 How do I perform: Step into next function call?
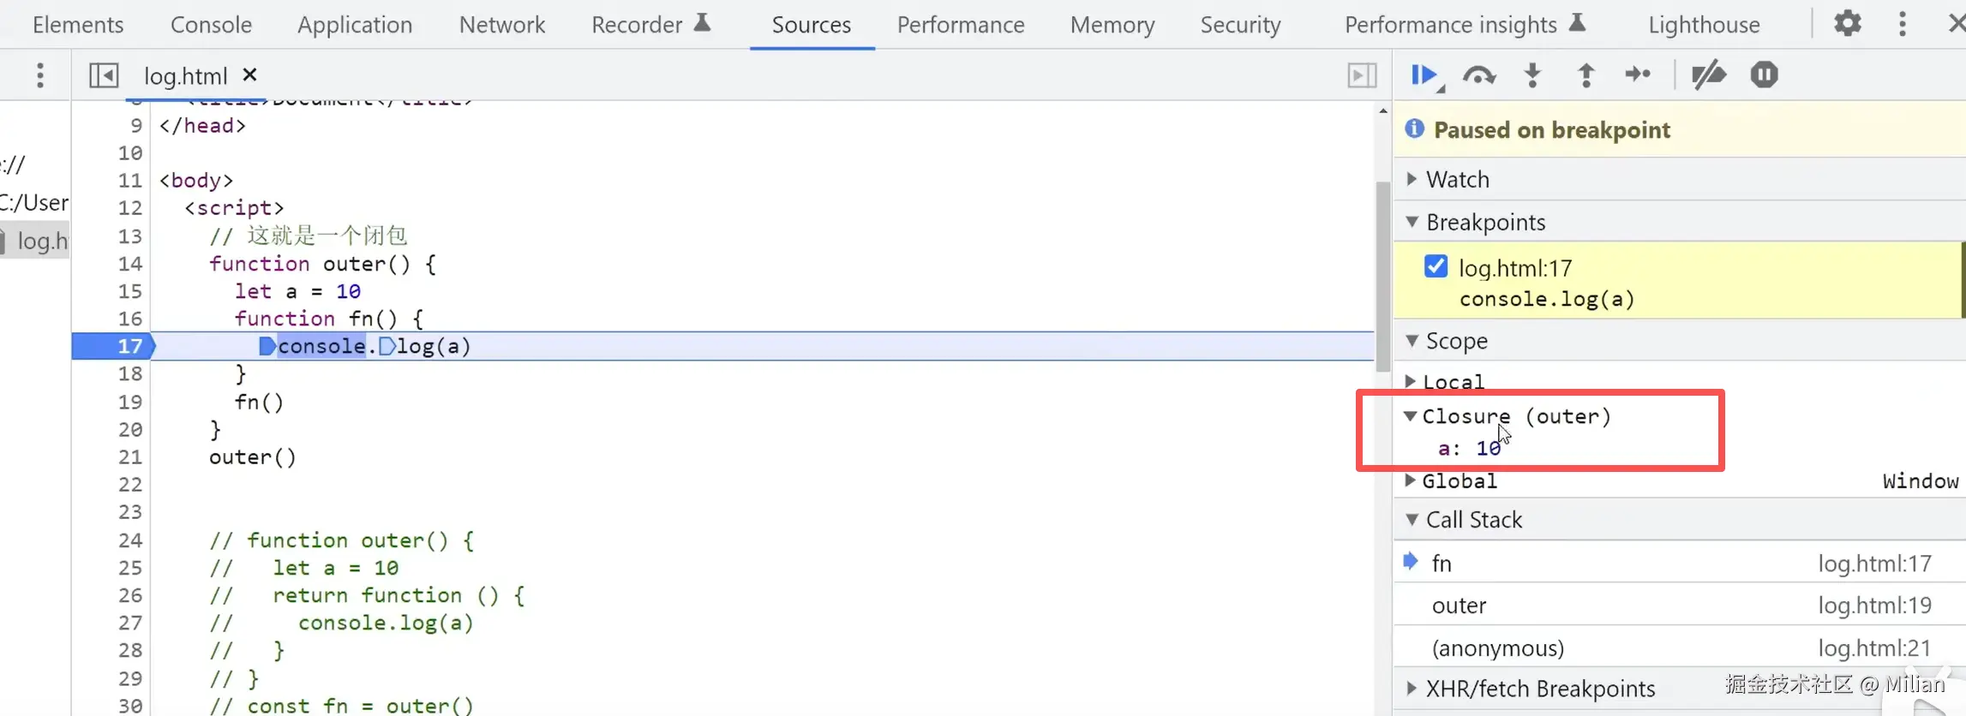tap(1532, 75)
